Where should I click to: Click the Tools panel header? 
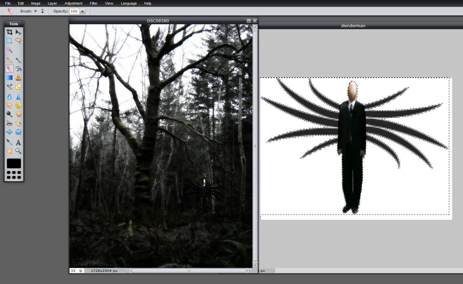(x=14, y=24)
